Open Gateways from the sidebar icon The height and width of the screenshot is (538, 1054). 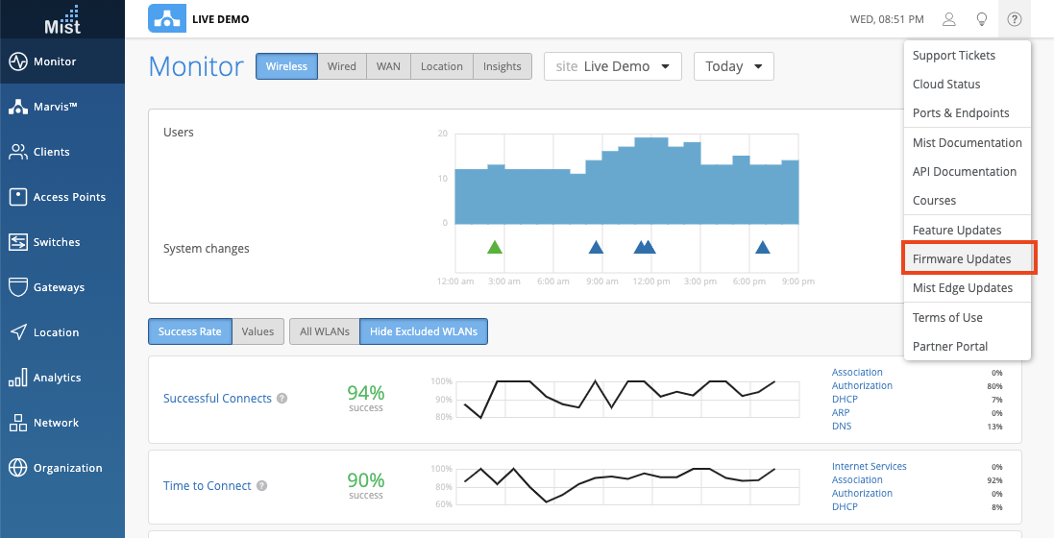[17, 287]
